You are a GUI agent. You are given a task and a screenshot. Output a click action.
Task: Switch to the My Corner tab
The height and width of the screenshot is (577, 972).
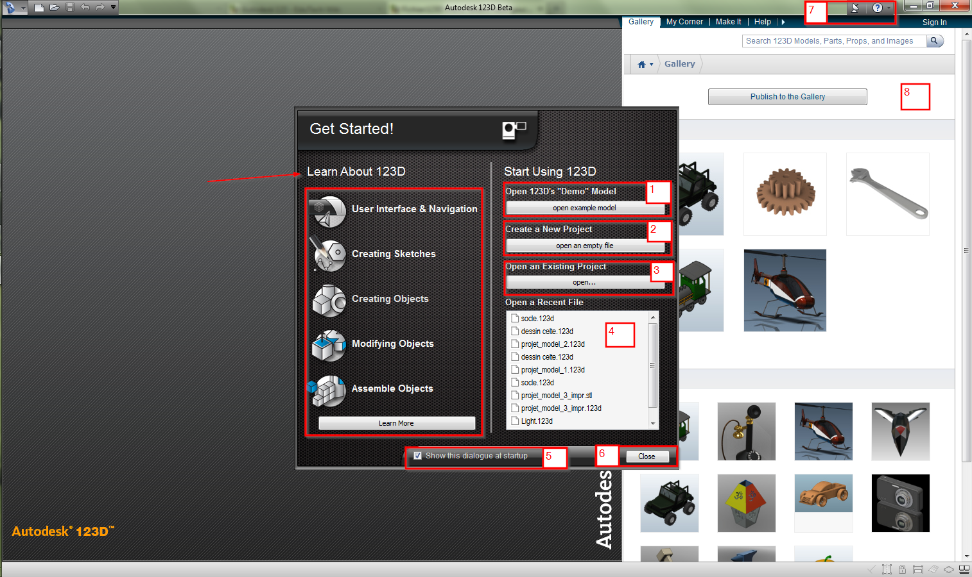(684, 22)
